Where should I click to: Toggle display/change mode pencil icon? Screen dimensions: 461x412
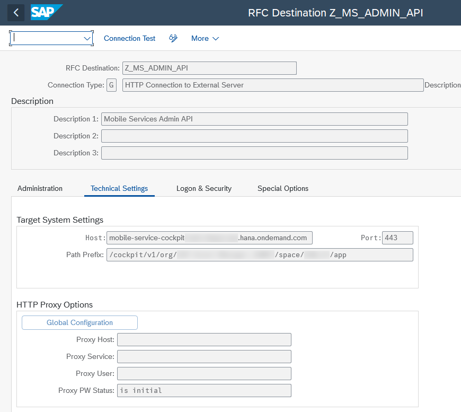[x=173, y=38]
